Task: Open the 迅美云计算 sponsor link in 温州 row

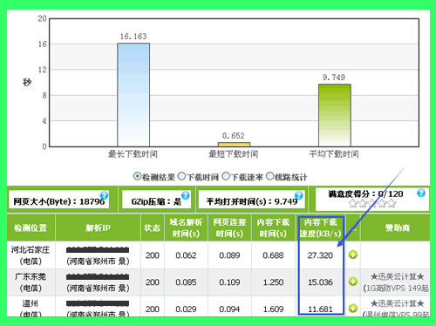Action: coord(397,303)
